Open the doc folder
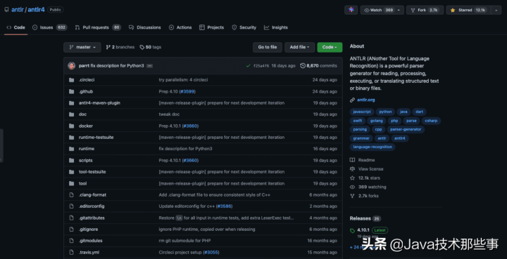The height and width of the screenshot is (259, 507). point(82,114)
